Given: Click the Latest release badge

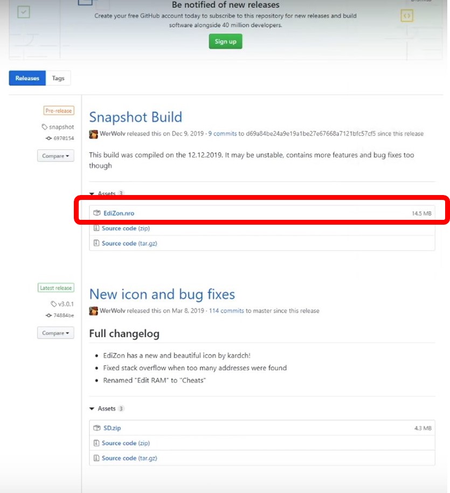Looking at the screenshot, I should (x=56, y=288).
